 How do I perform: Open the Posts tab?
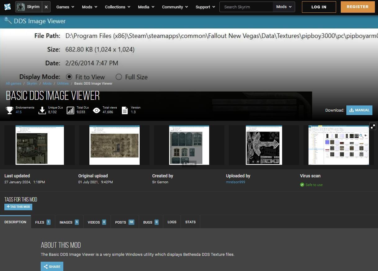click(x=124, y=222)
